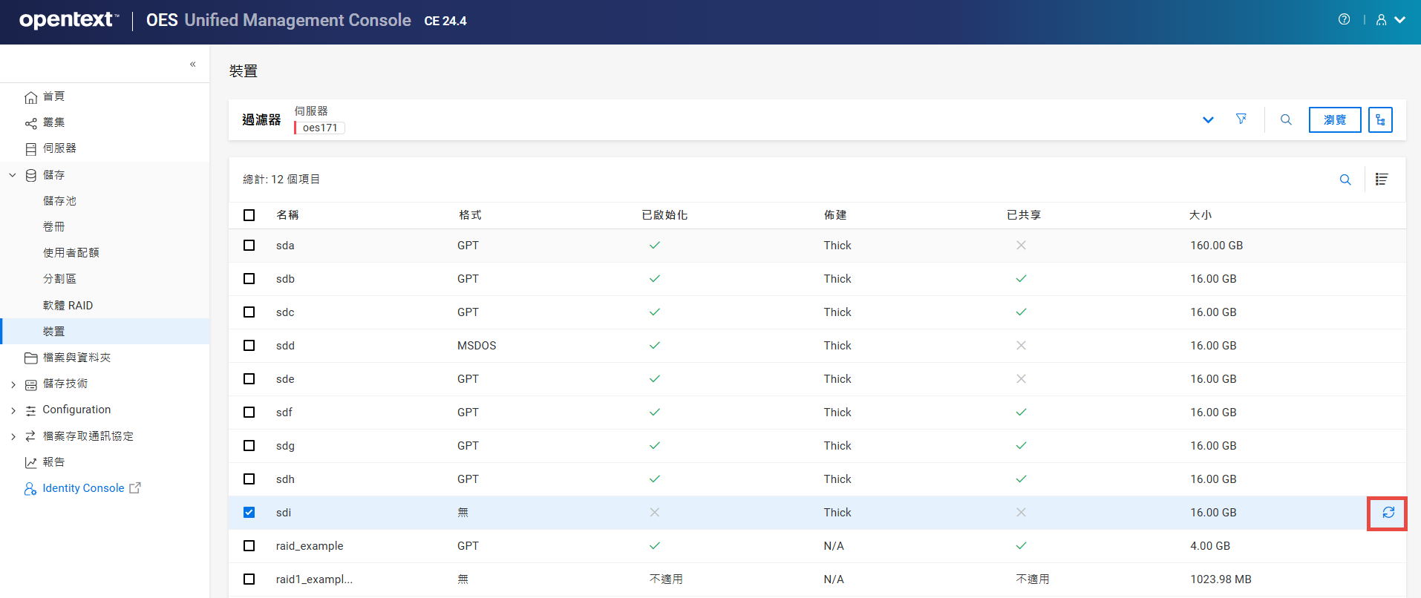Sort by the 大小 column header

pos(1200,215)
